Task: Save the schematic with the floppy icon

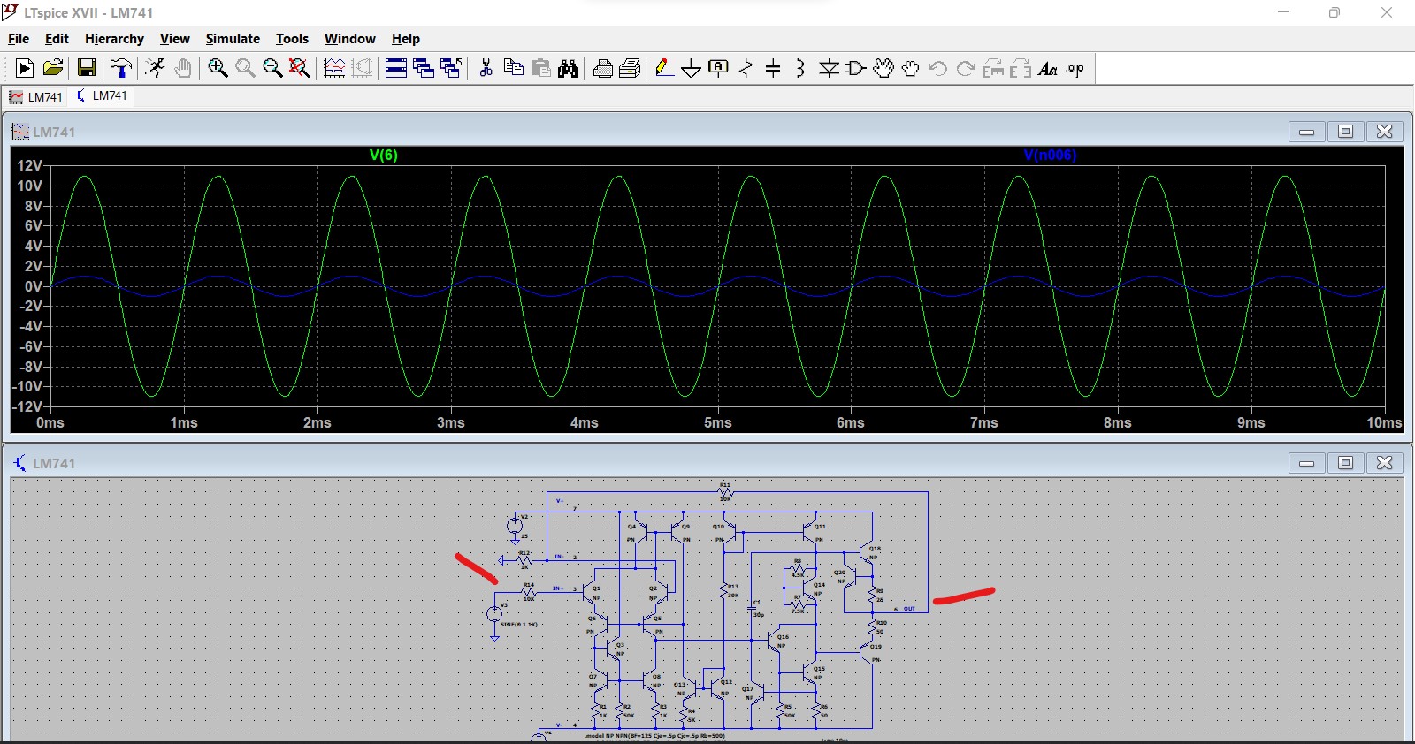Action: pyautogui.click(x=87, y=68)
